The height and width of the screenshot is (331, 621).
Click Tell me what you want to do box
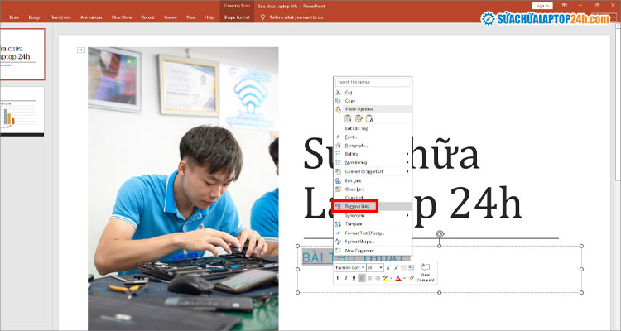pos(296,17)
